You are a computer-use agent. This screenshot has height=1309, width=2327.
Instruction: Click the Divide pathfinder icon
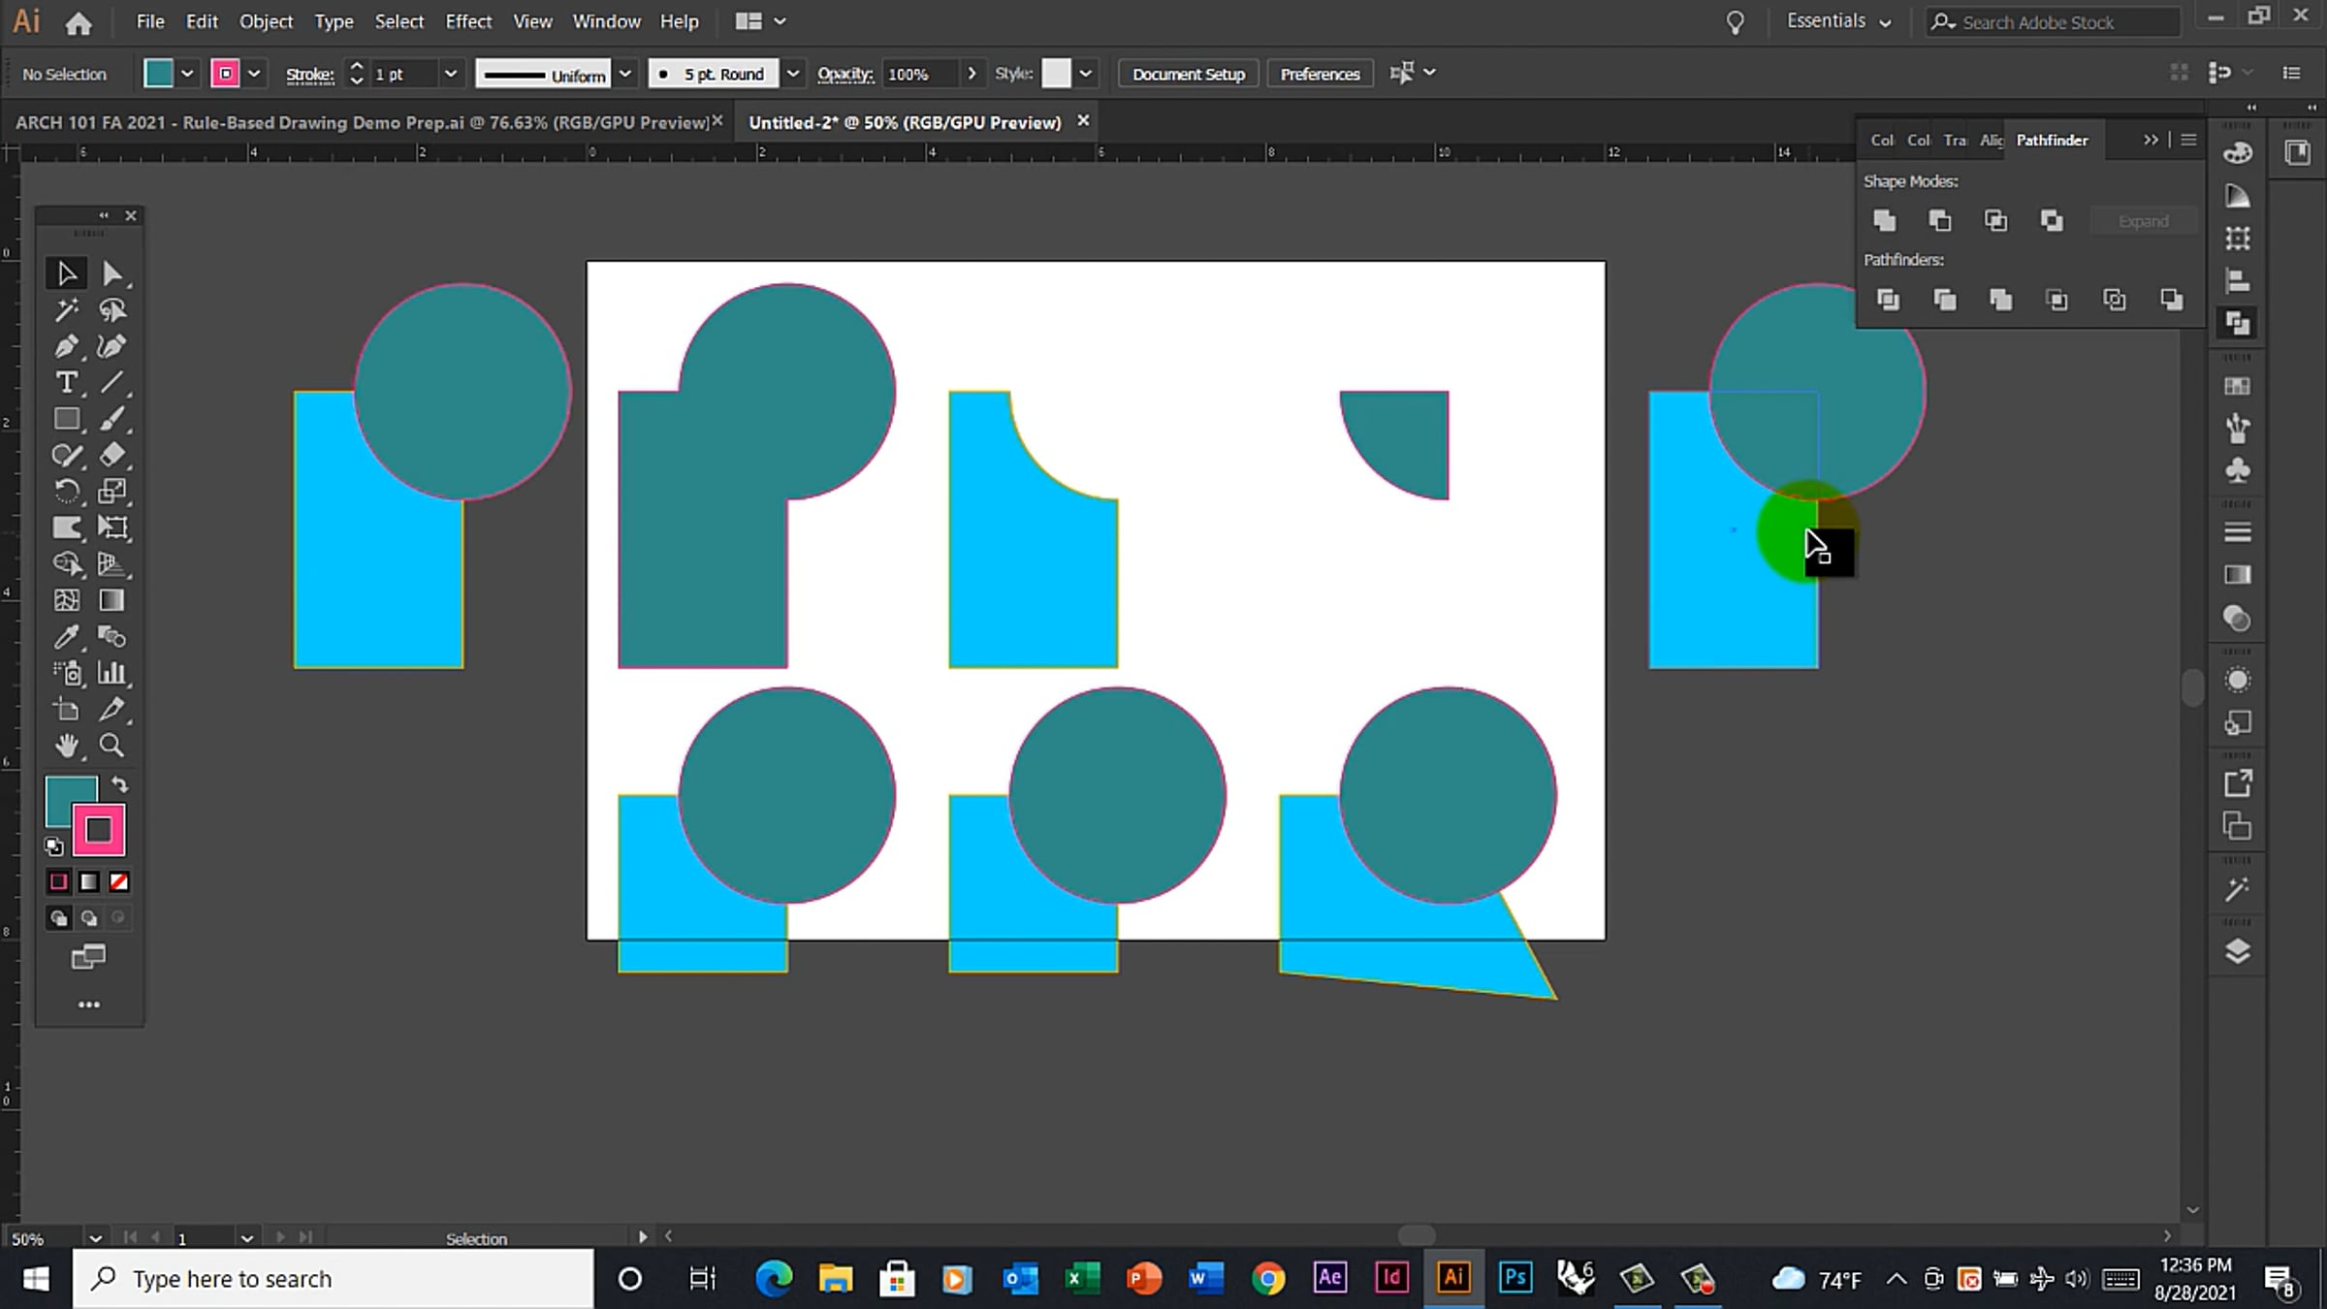(x=1887, y=300)
